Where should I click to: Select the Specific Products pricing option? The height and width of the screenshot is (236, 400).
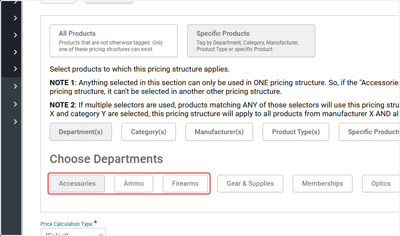point(251,41)
